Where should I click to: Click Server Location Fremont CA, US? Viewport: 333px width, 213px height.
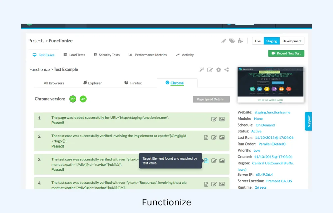click(279, 181)
